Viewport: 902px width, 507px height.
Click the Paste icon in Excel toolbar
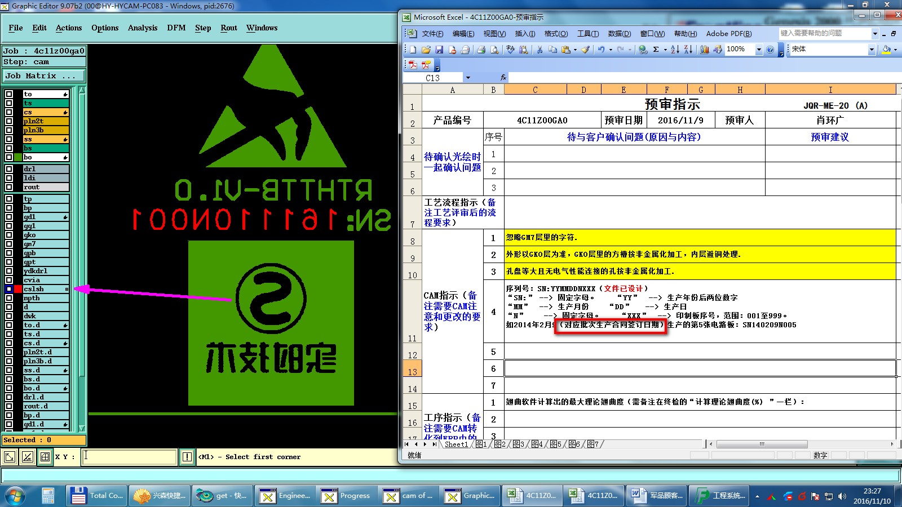point(565,50)
